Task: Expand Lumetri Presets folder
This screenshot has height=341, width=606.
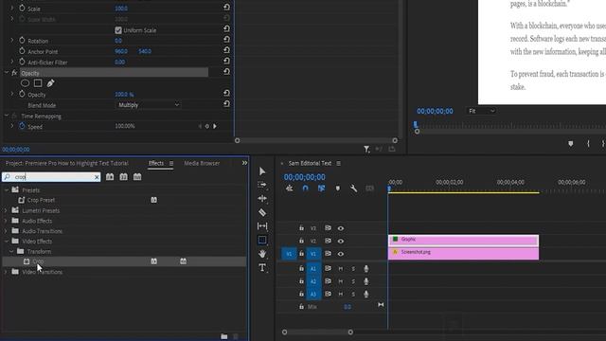Action: point(6,210)
